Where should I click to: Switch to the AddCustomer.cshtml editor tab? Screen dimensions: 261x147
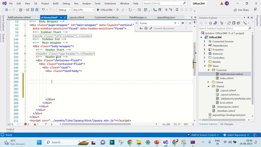coord(19,17)
